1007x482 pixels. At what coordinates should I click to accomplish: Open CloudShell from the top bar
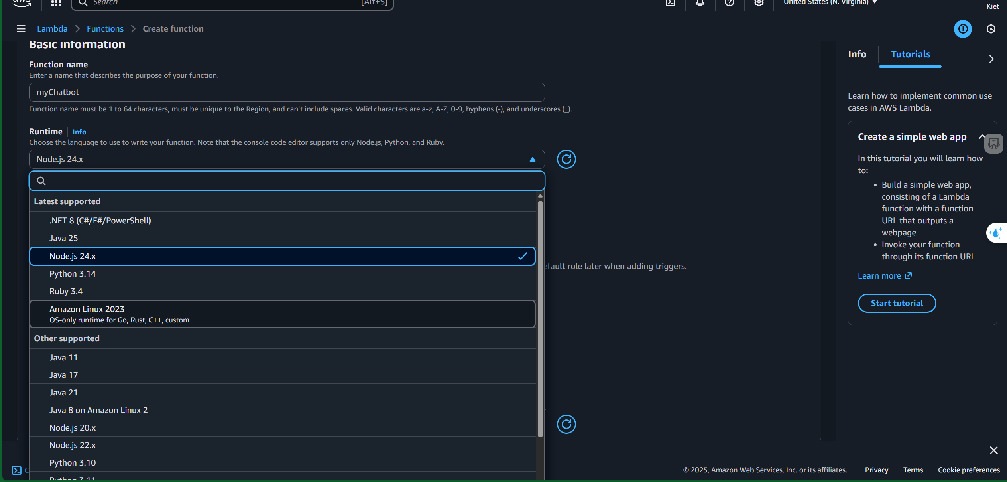point(671,3)
